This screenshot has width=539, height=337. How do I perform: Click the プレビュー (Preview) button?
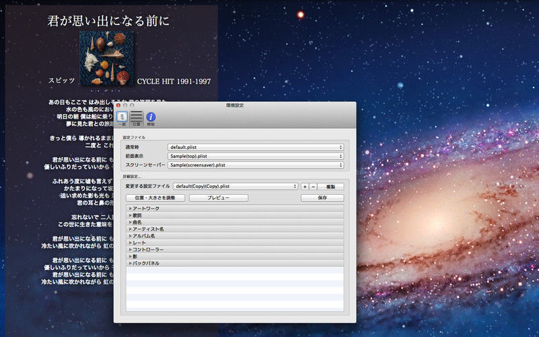coord(218,197)
